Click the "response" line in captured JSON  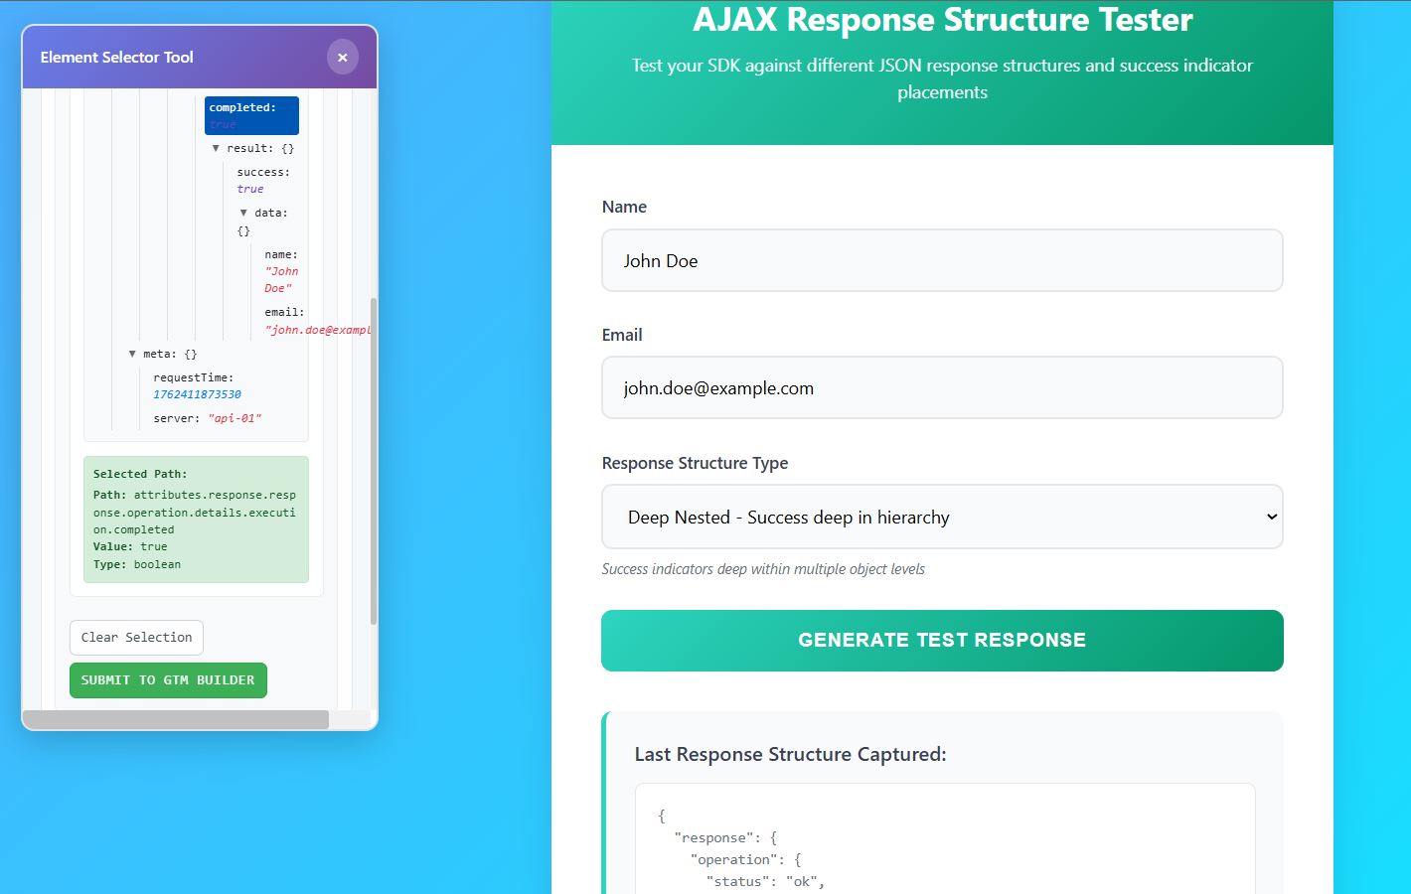[725, 837]
